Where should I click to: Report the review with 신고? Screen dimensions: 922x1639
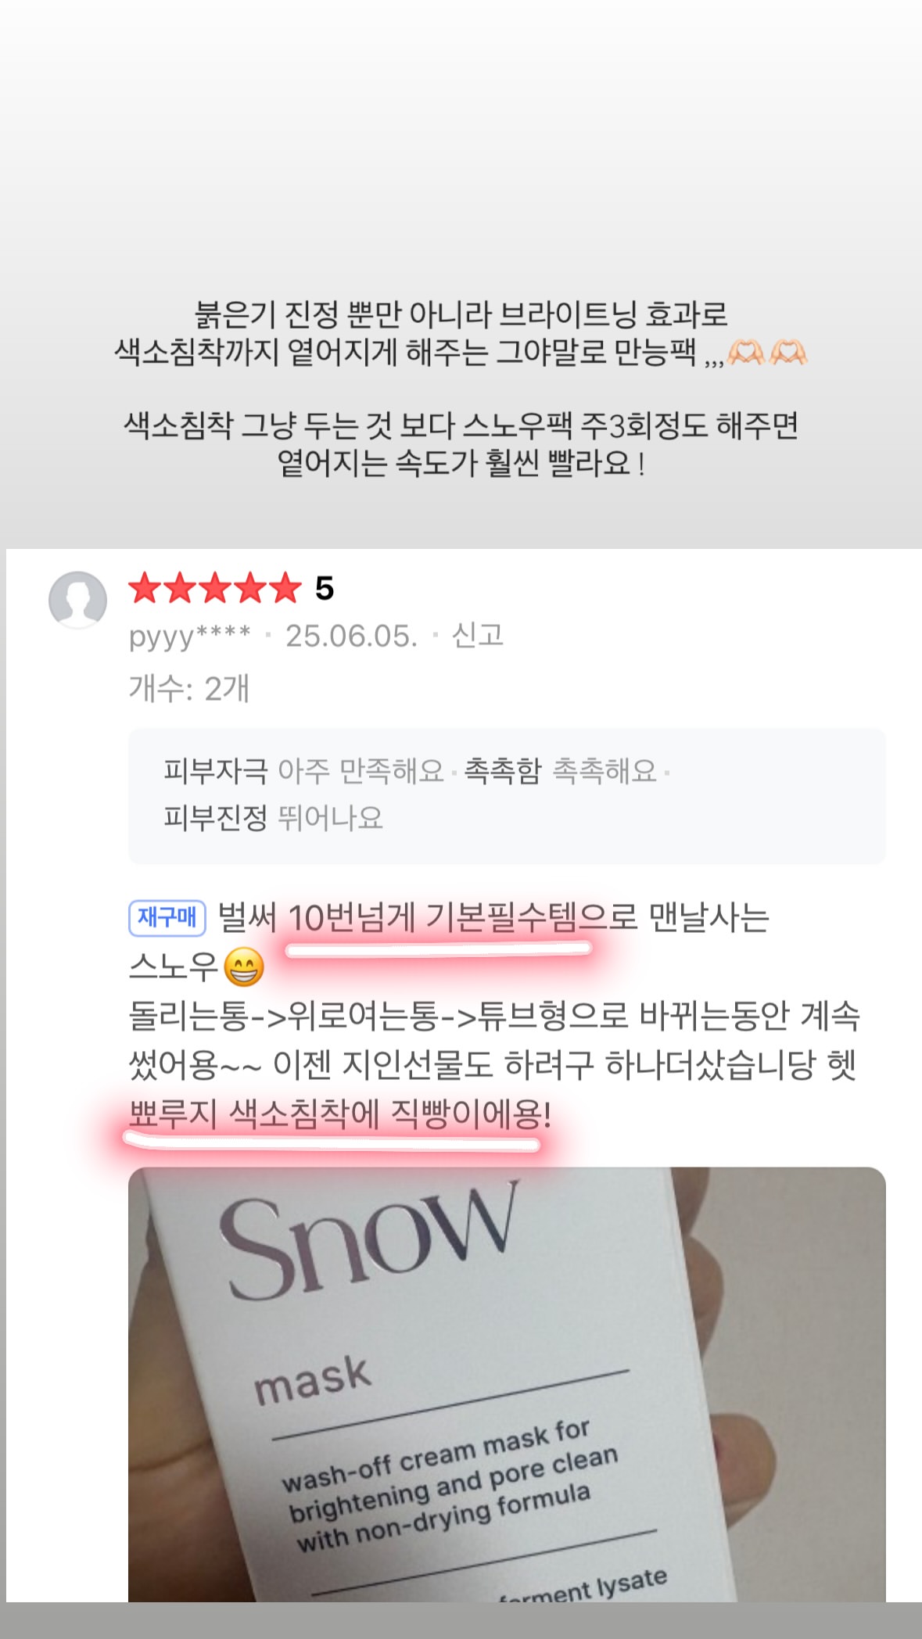click(477, 635)
